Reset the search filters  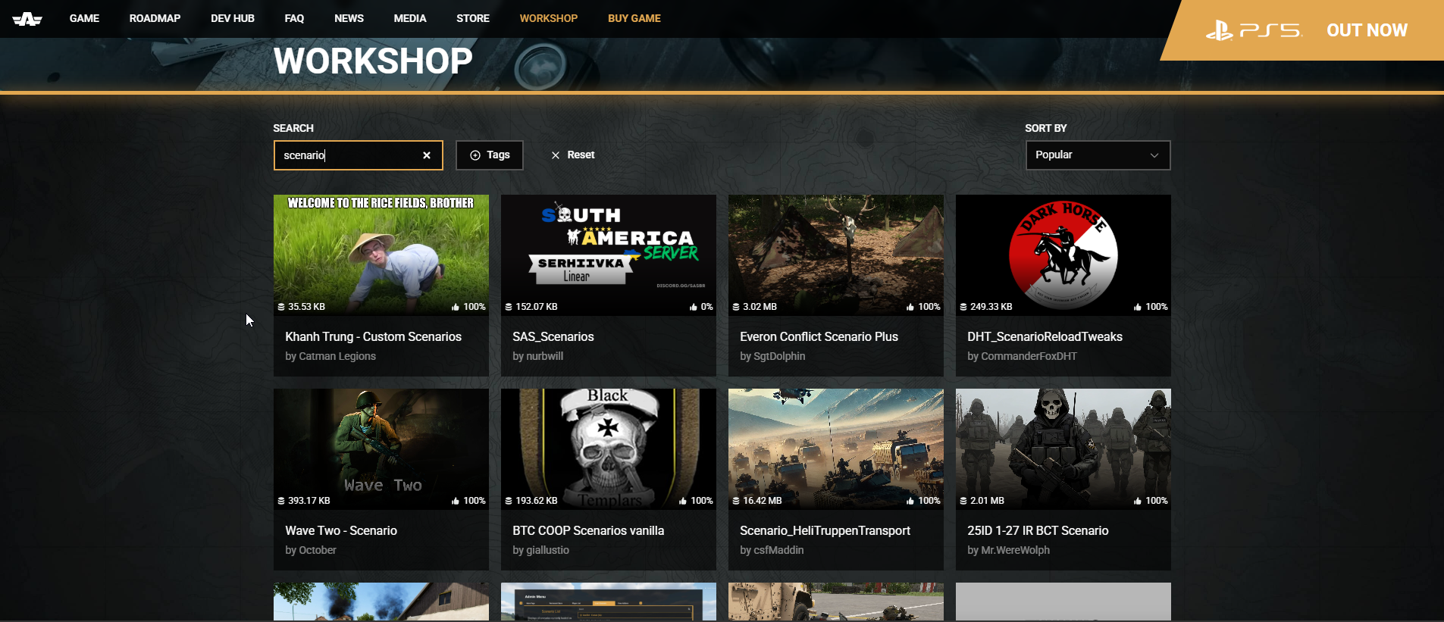tap(573, 155)
